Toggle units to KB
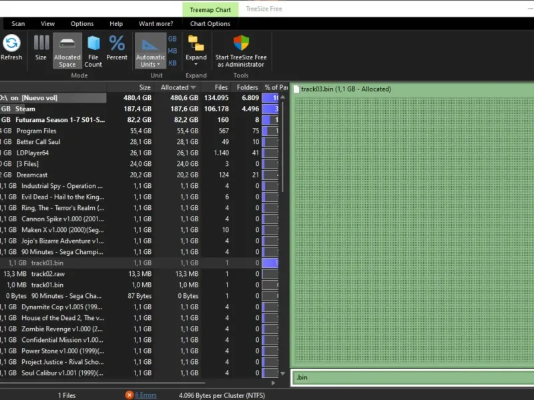Viewport: 534px width, 400px height. [172, 63]
